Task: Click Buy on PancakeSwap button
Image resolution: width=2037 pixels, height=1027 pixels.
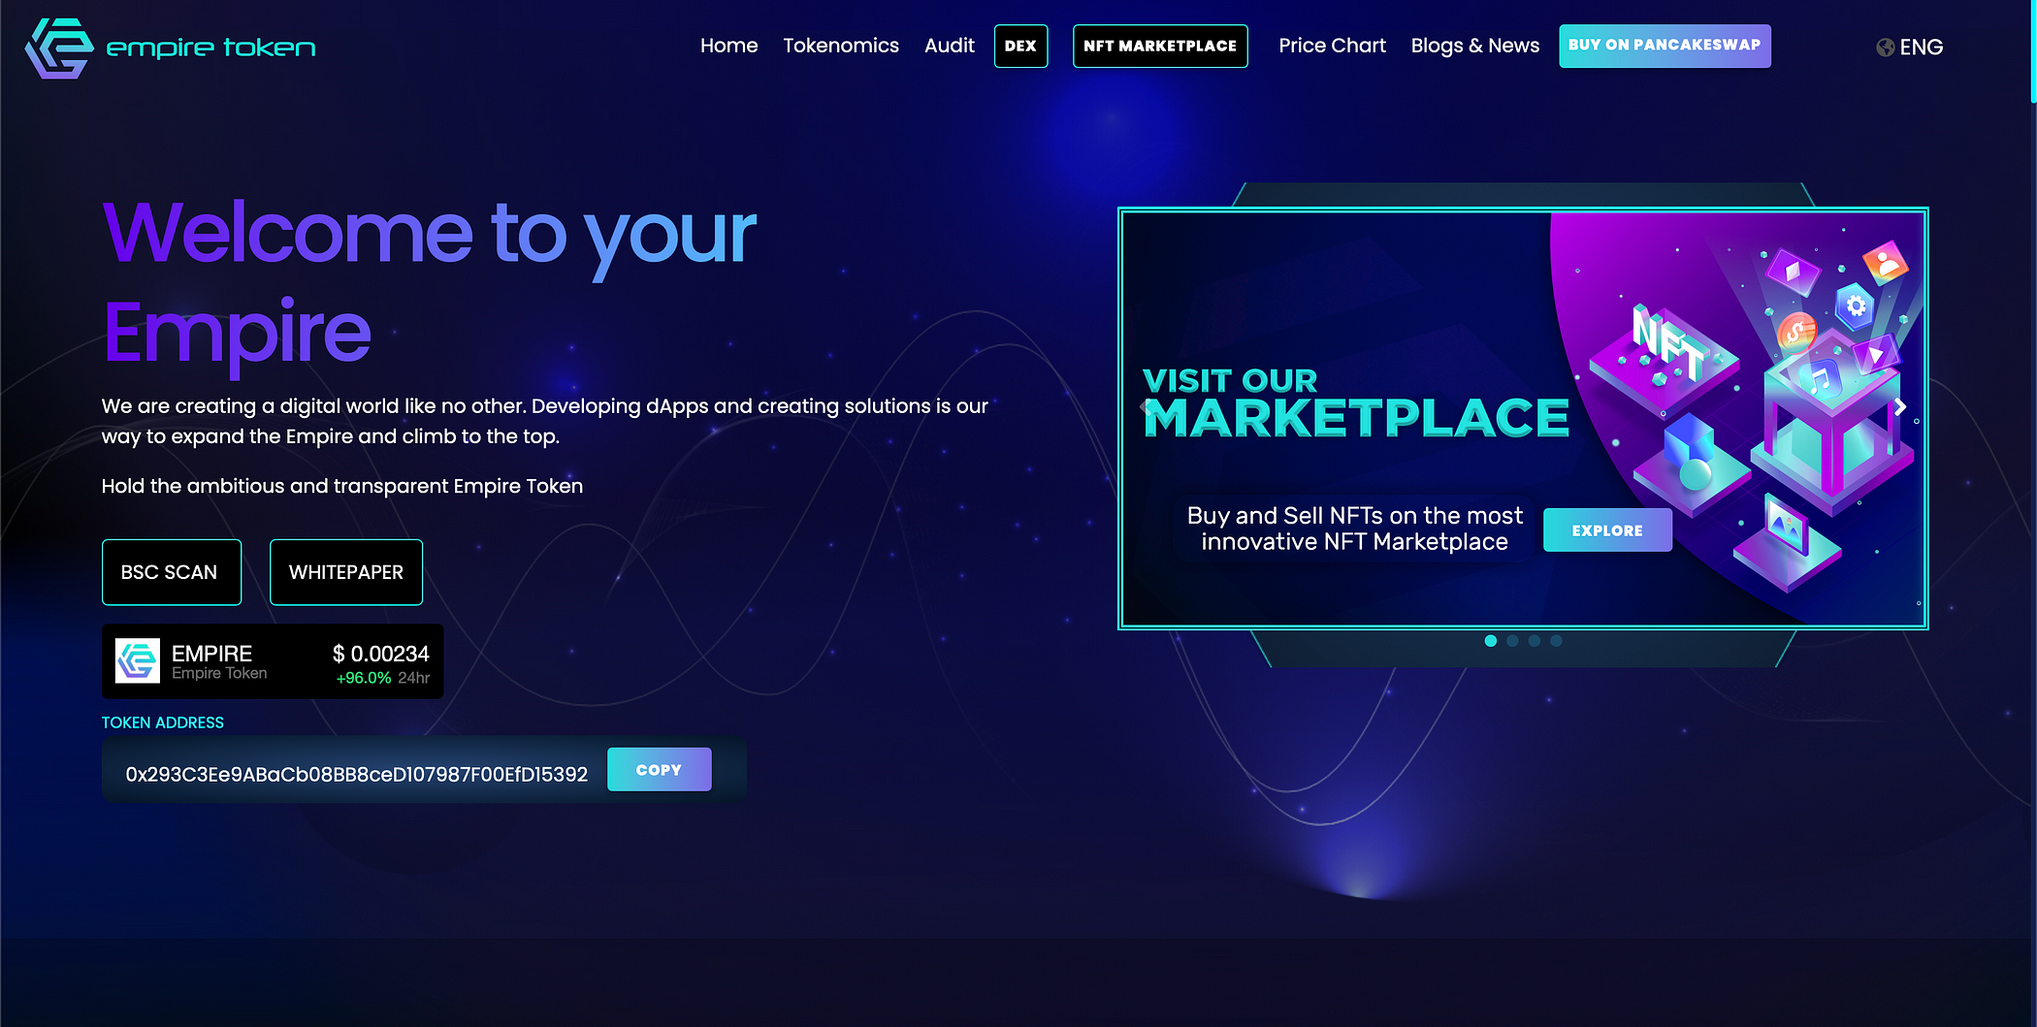Action: (1665, 46)
